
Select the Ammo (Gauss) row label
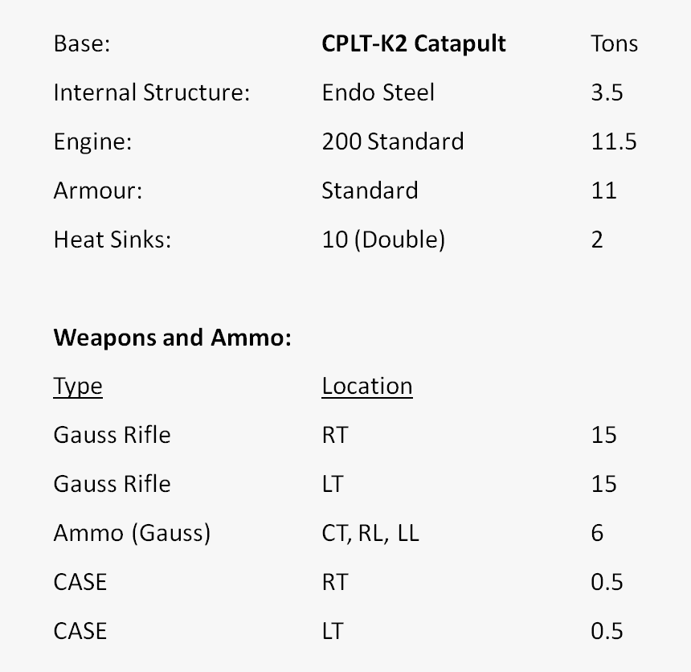[132, 533]
